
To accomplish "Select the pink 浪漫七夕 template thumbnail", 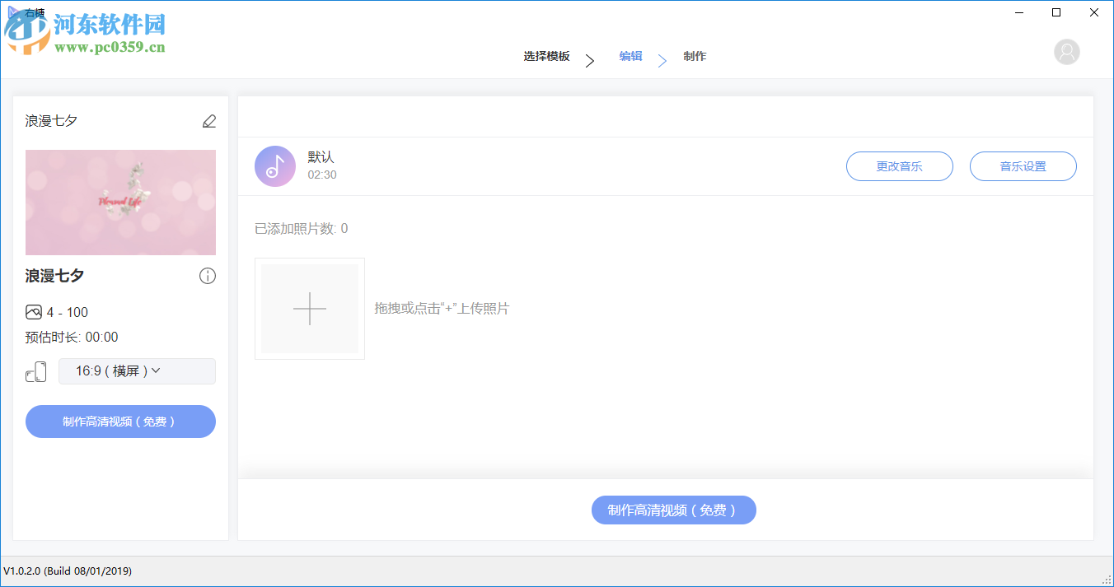I will click(x=120, y=202).
